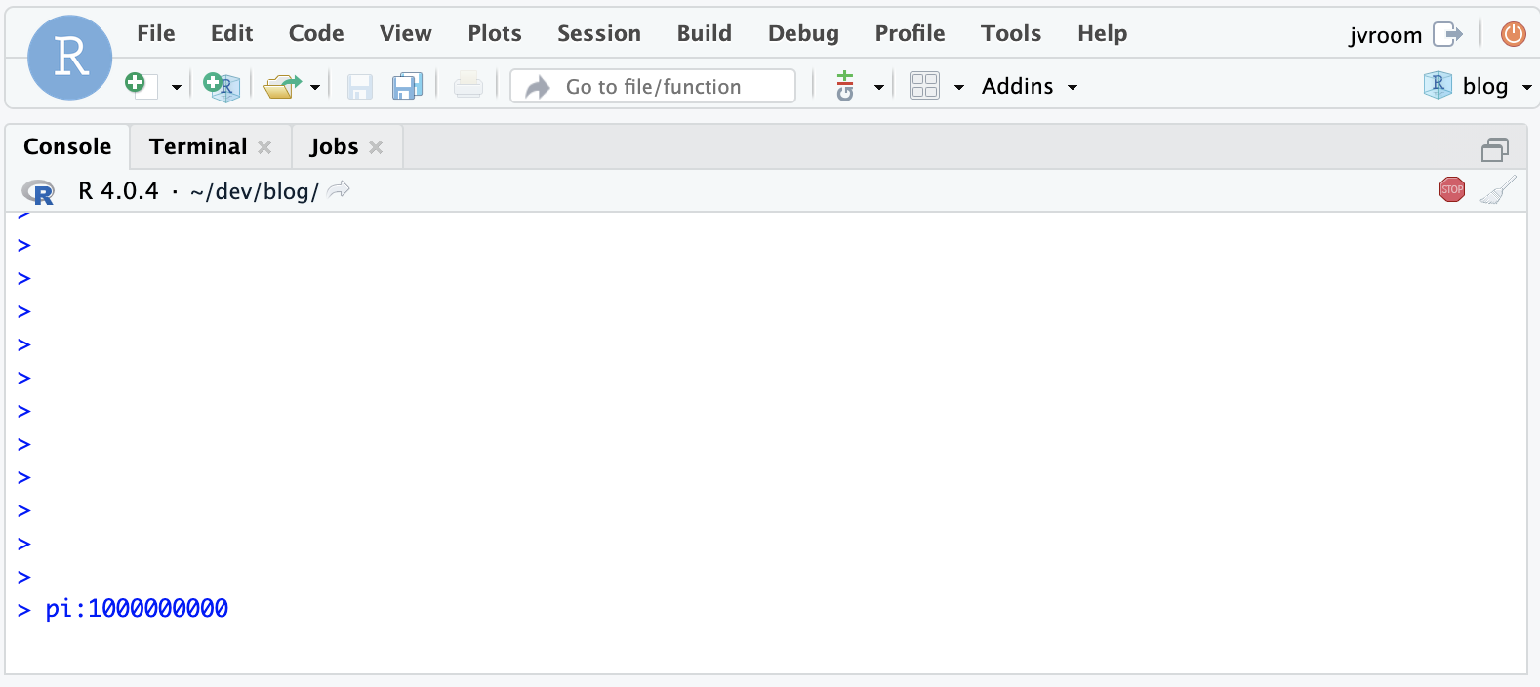Close the Jobs tab

pyautogui.click(x=376, y=147)
